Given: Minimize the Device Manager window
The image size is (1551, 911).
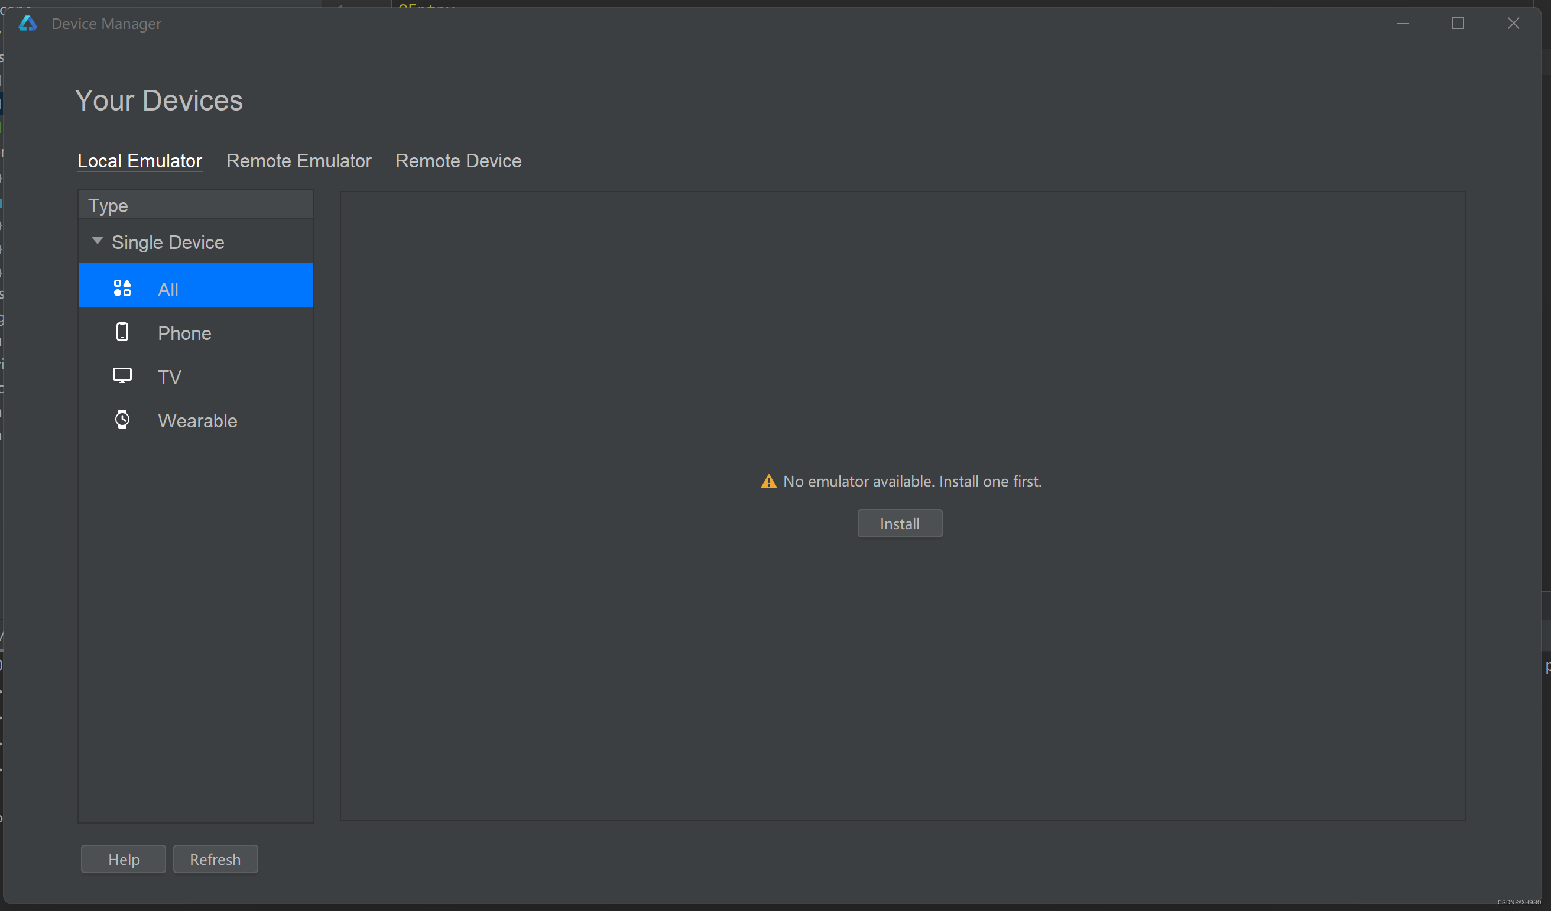Looking at the screenshot, I should [x=1403, y=24].
